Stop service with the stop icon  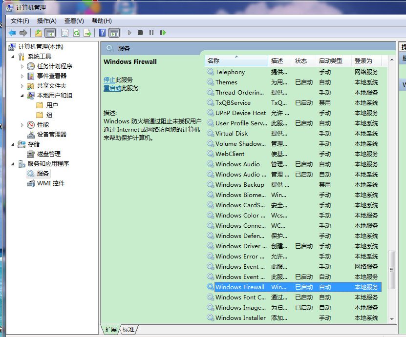[x=140, y=33]
